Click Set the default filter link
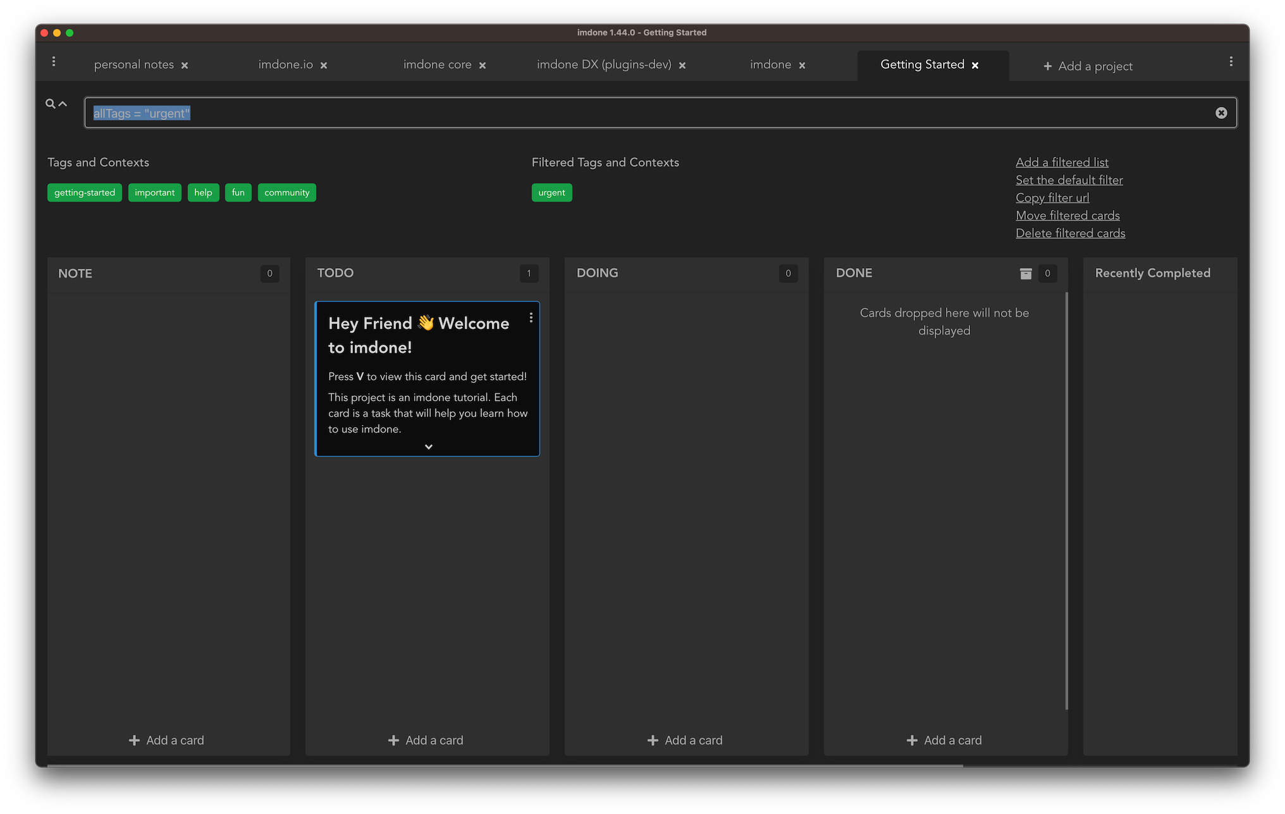Image resolution: width=1285 pixels, height=814 pixels. pyautogui.click(x=1069, y=180)
